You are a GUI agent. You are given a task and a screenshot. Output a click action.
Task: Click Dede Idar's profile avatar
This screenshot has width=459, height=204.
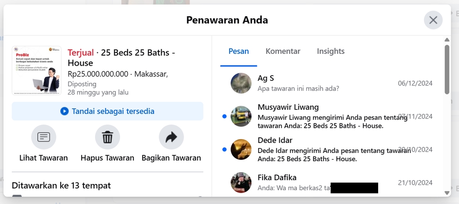241,150
